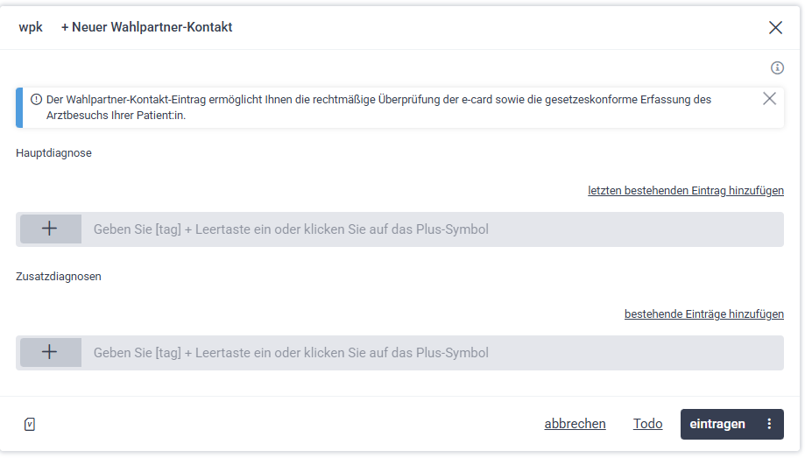
Task: Open the info help icon below the header
Action: click(777, 68)
